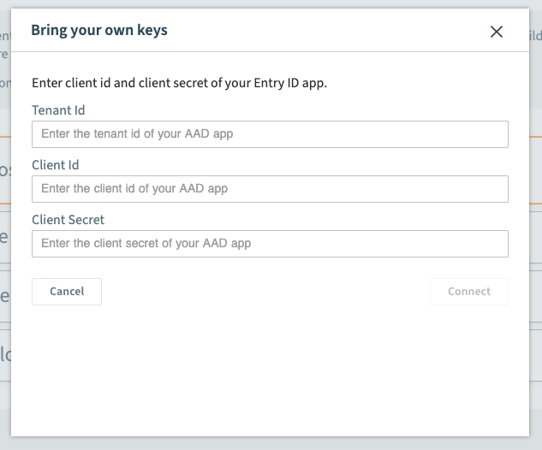Select the Client Id text box
The height and width of the screenshot is (450, 542).
pyautogui.click(x=270, y=189)
